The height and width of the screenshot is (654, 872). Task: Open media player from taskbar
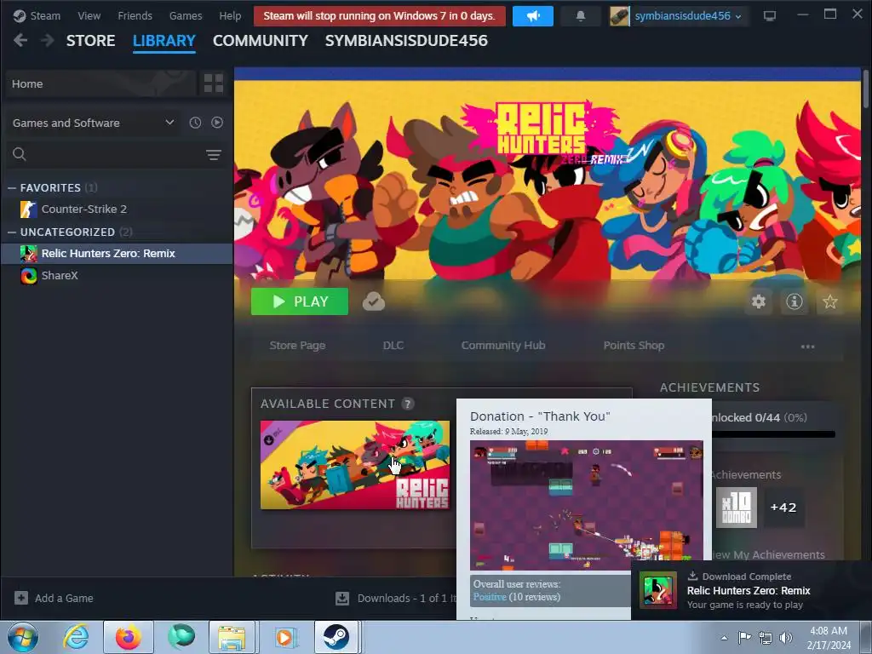pos(285,637)
